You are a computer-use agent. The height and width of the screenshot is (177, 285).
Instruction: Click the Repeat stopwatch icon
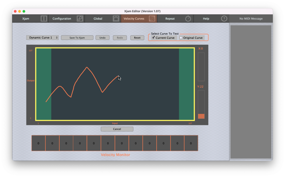coord(188,19)
